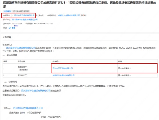Screen dimensions: 159x120
Task: Click 第一中标候选人 in row 1
Action: pos(125,68)
